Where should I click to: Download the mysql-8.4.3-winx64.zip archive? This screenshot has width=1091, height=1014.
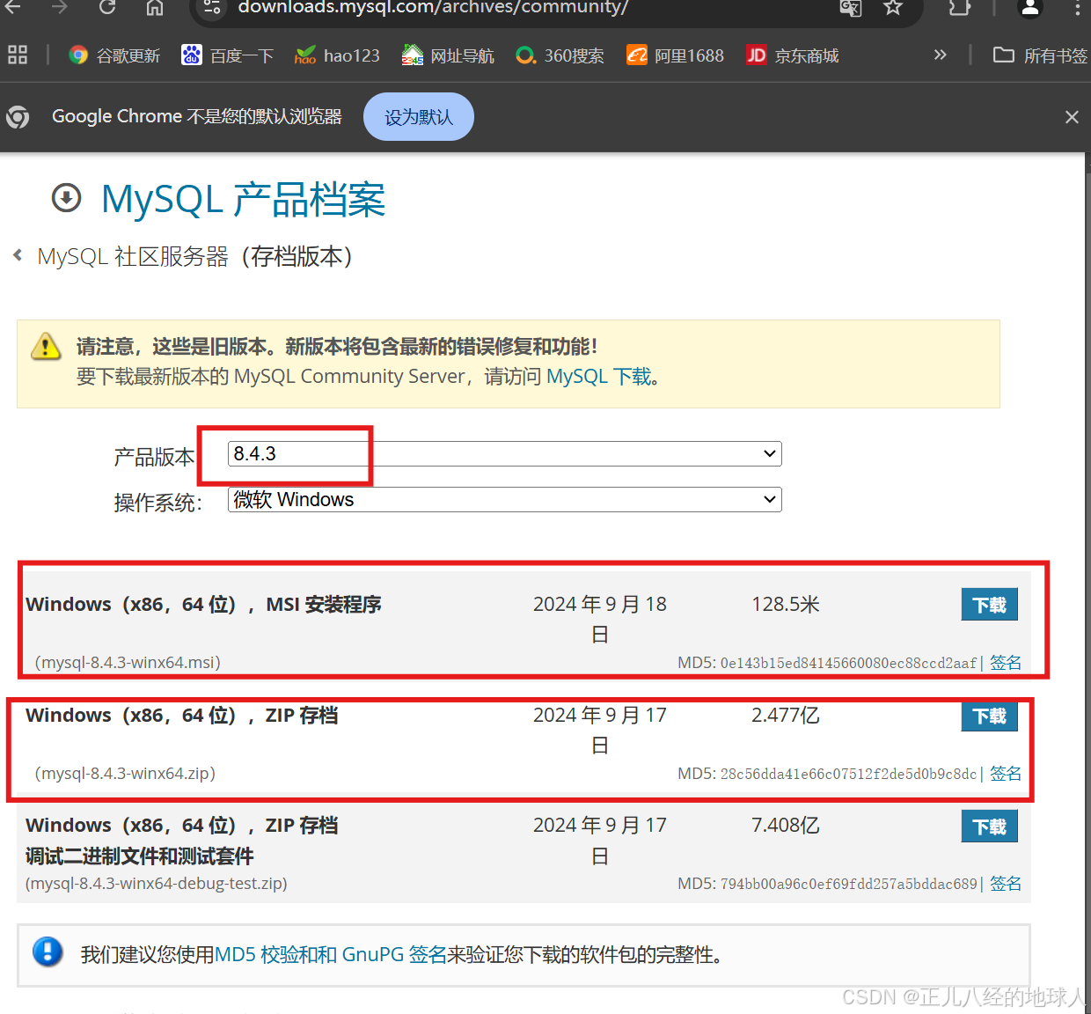989,716
